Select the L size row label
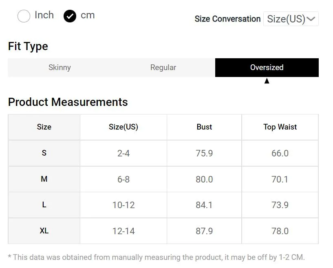Image resolution: width=333 pixels, height=268 pixels. point(44,205)
